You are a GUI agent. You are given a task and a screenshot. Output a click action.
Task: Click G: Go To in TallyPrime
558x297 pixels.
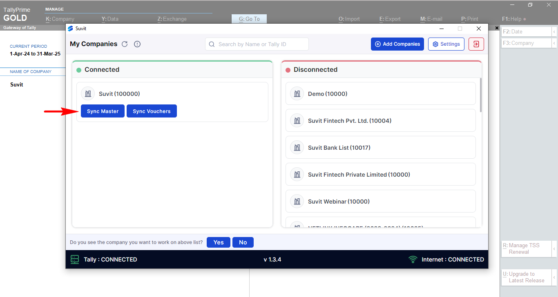pos(249,19)
